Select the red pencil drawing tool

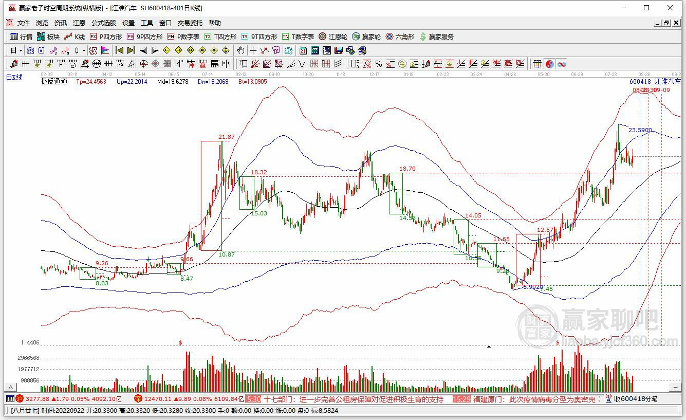(14, 64)
